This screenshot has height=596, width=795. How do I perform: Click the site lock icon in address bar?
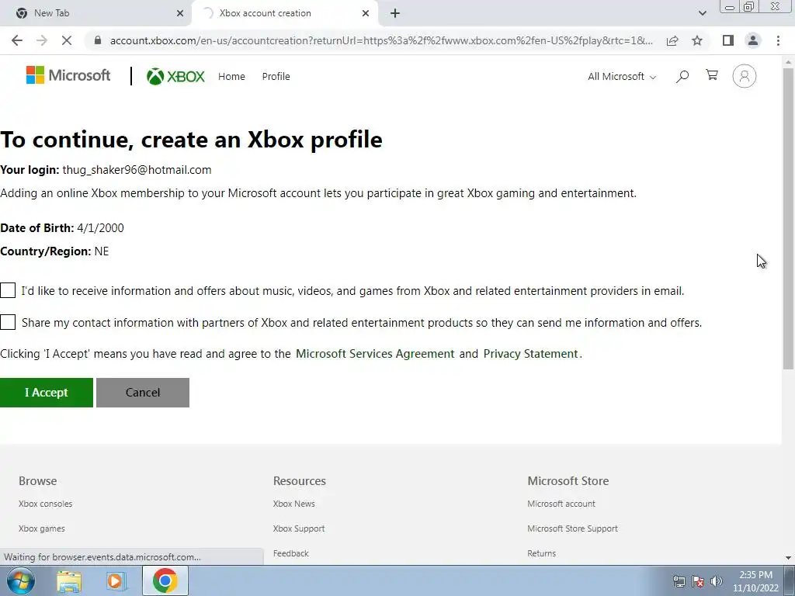tap(98, 40)
